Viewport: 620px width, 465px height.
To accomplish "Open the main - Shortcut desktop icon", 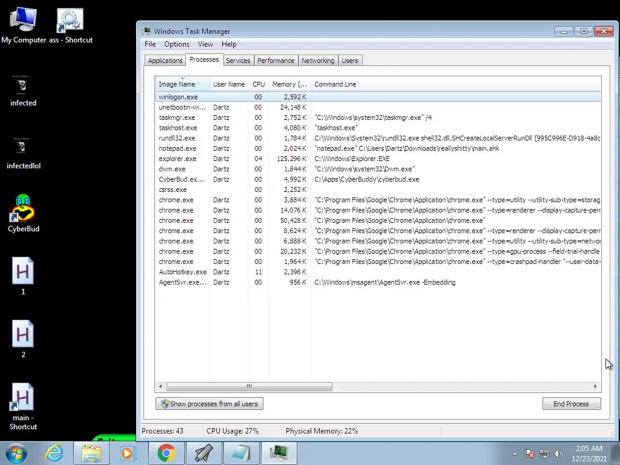I will point(23,406).
